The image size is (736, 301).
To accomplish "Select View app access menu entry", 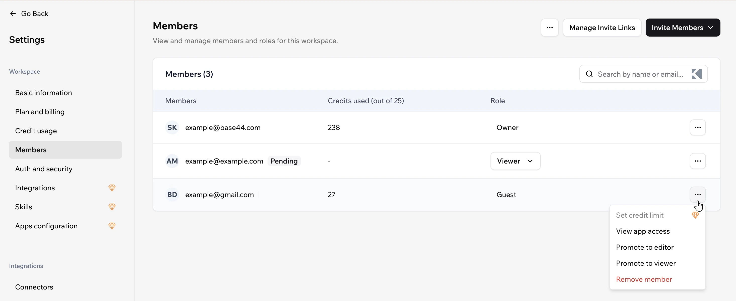I will click(643, 231).
